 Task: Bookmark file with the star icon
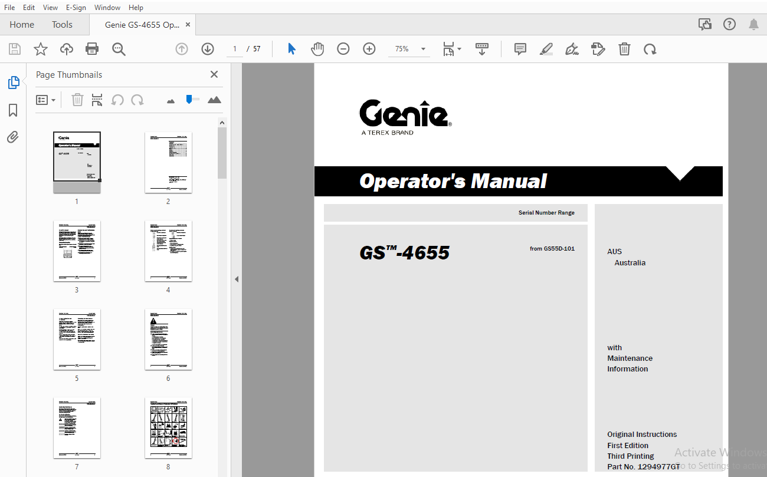[40, 49]
